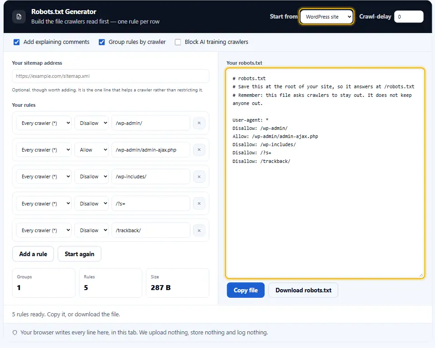Focus the Crawl-delay number field

[409, 17]
